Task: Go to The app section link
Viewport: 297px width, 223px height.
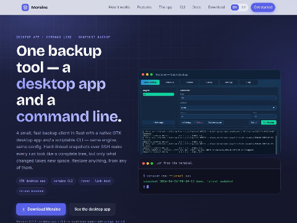Action: (x=165, y=7)
